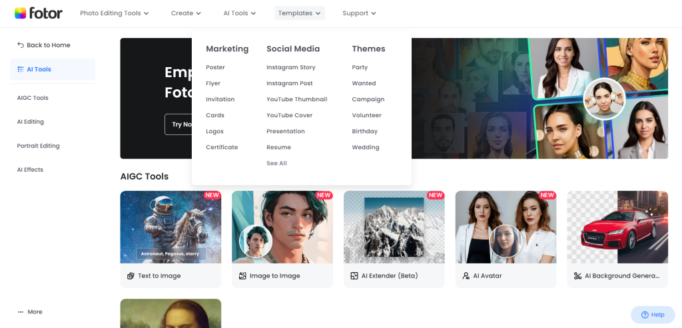Click the Back to Home arrow icon

[21, 45]
